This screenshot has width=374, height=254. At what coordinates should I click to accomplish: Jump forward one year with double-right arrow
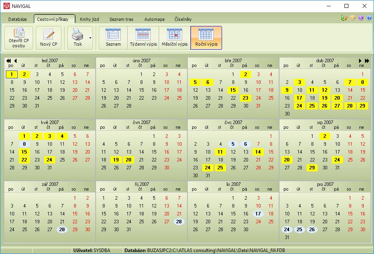click(x=367, y=61)
